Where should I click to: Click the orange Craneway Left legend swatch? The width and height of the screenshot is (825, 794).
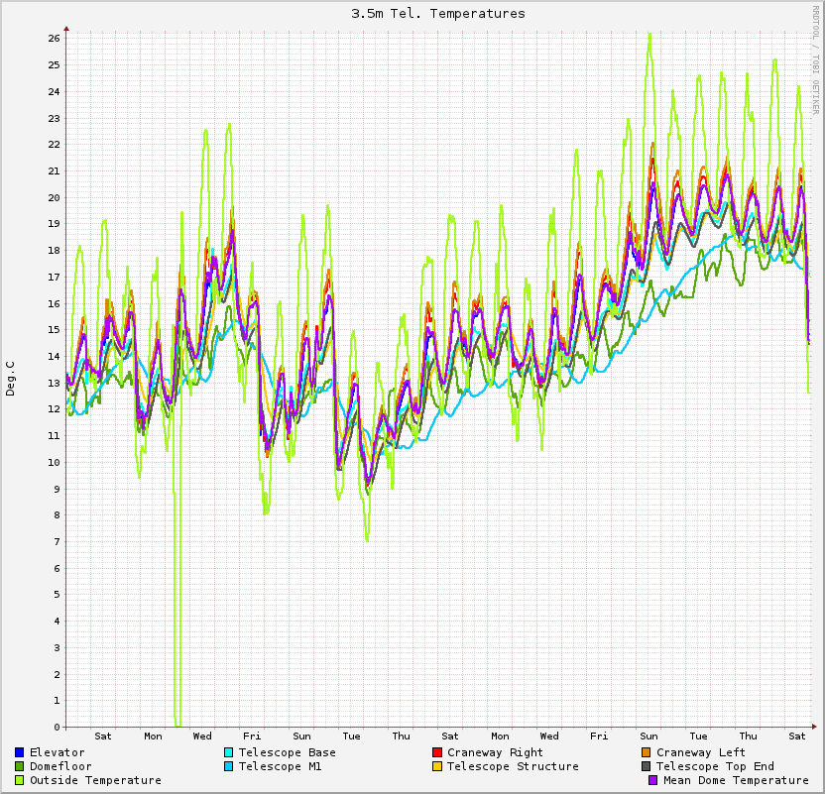pos(647,753)
